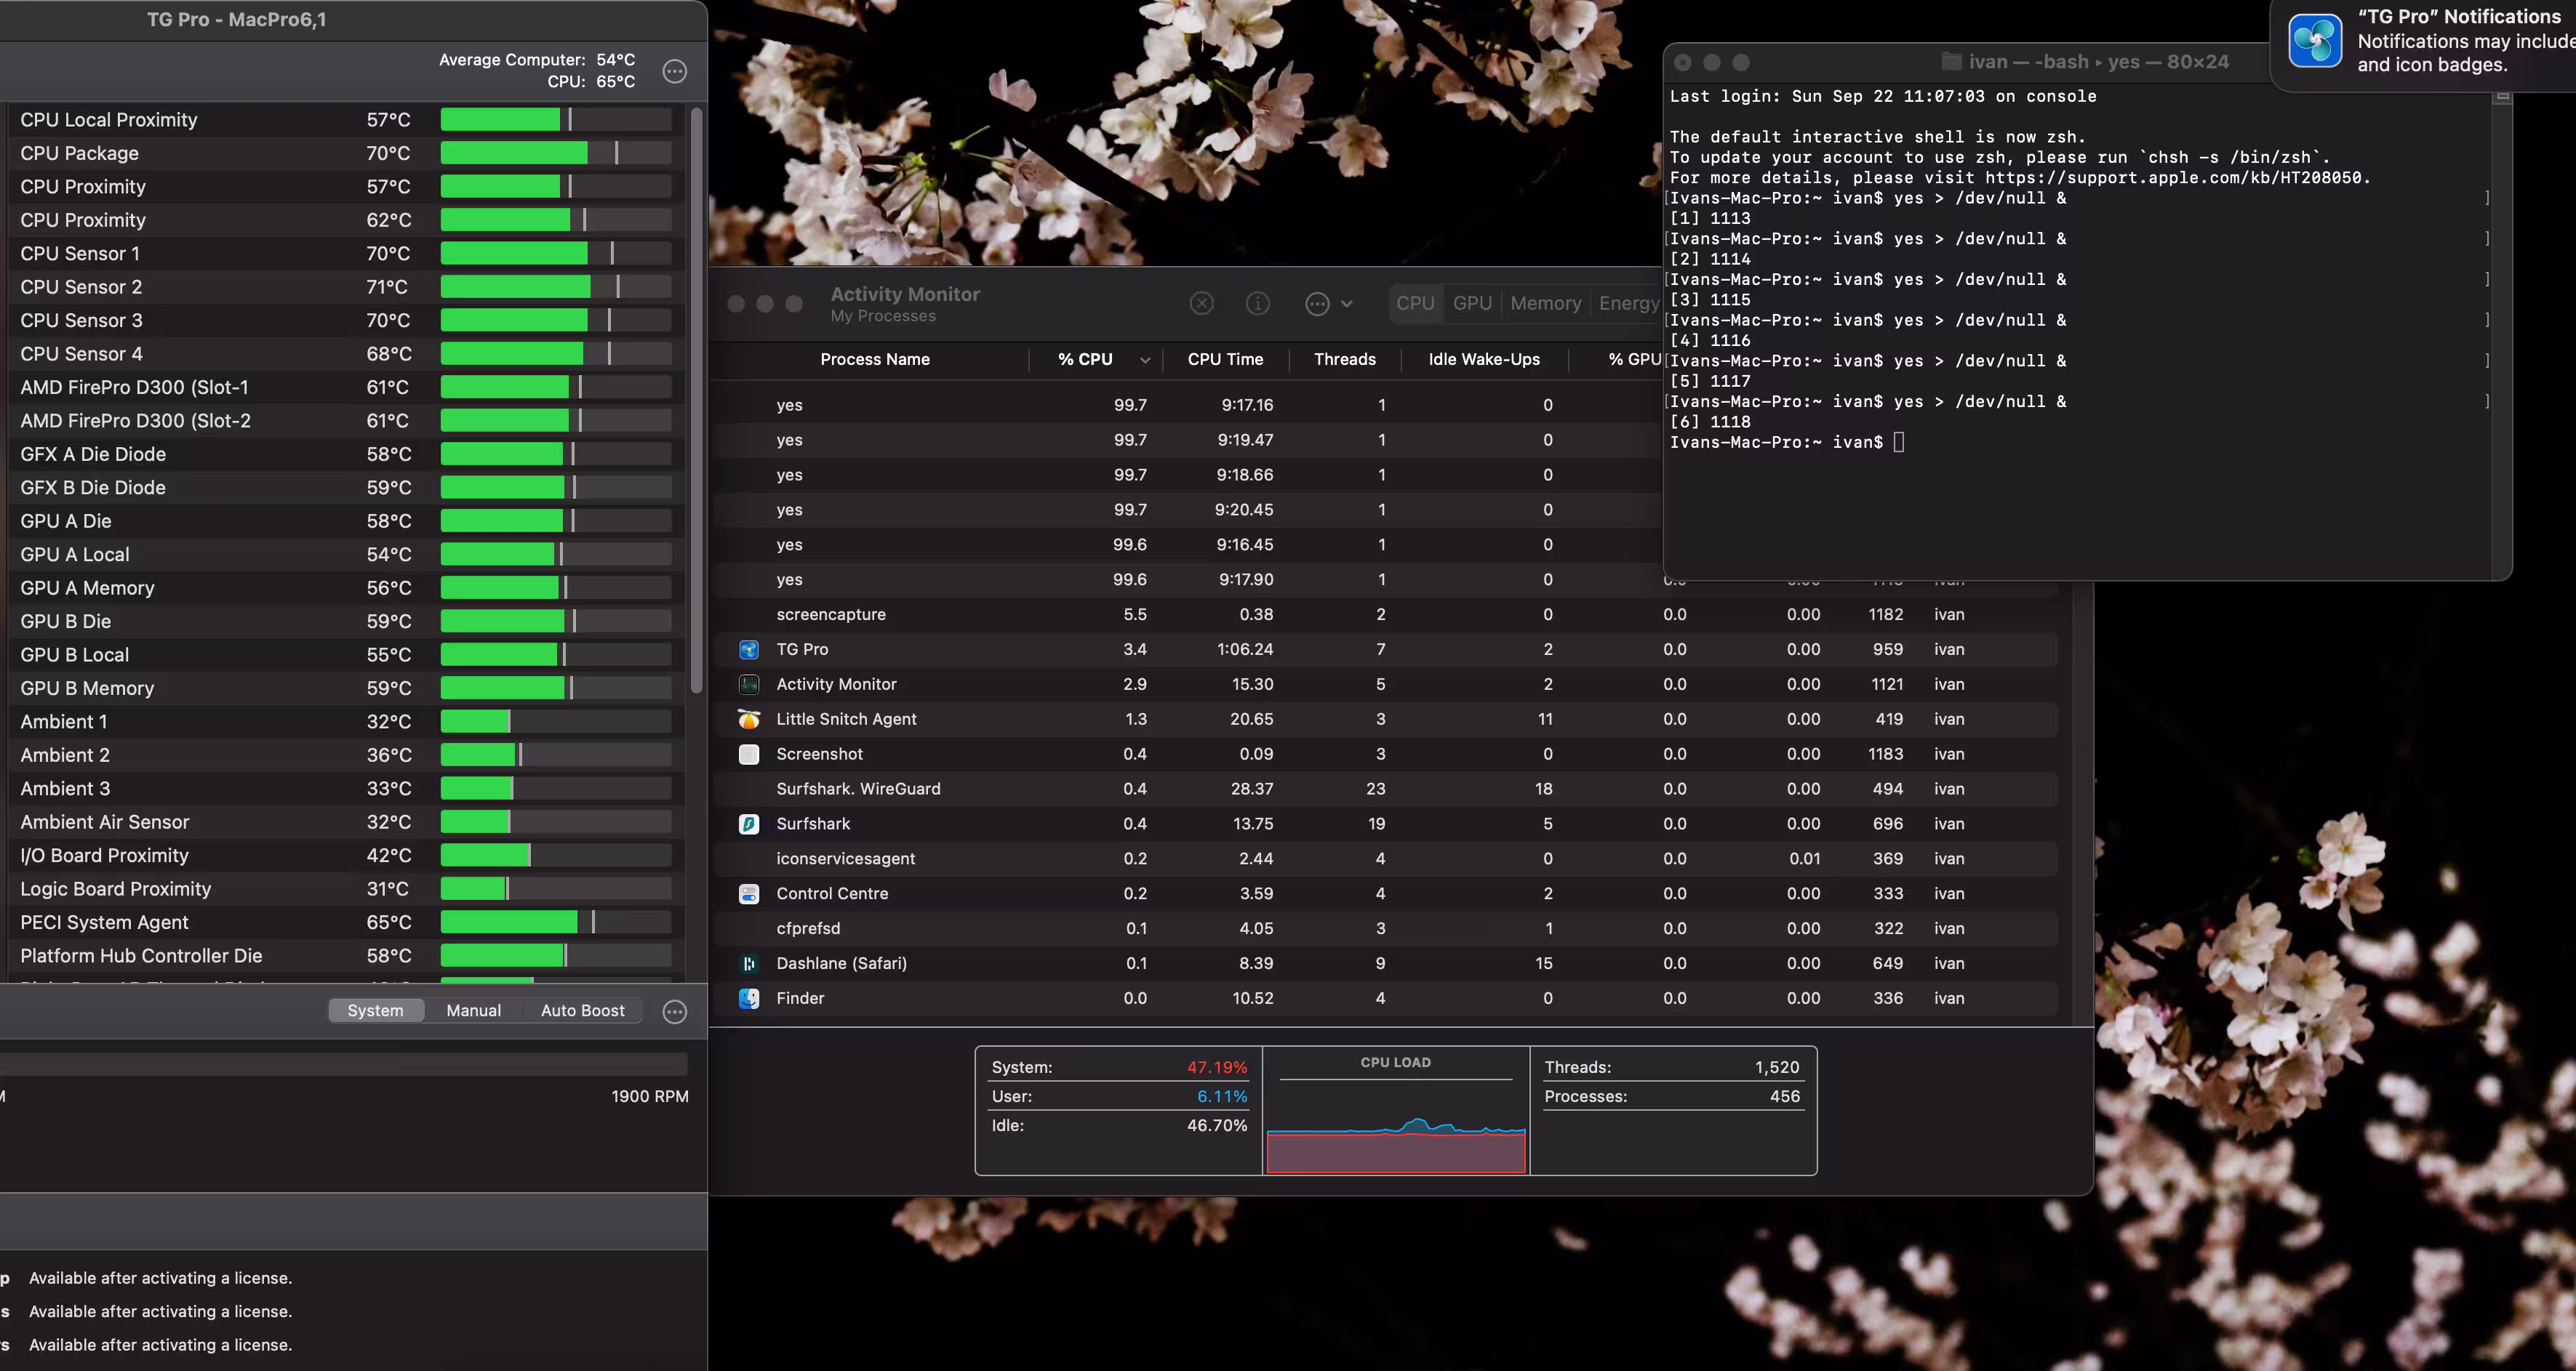This screenshot has height=1371, width=2576.
Task: Click the Surfshark process icon
Action: point(748,824)
